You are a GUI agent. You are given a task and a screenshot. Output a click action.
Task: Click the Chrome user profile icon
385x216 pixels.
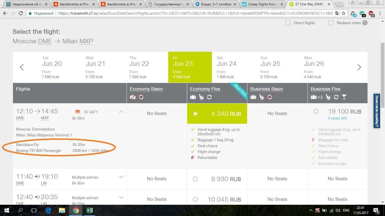click(353, 3)
